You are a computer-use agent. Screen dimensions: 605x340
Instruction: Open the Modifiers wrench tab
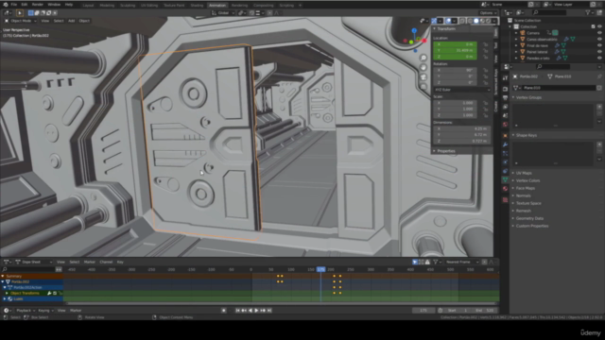point(505,144)
